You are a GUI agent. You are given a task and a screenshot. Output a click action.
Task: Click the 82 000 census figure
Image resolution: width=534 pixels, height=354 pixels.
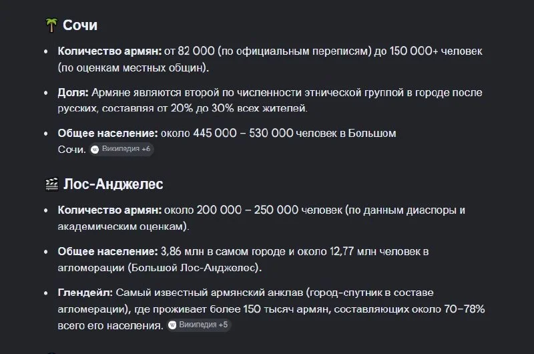(x=196, y=51)
